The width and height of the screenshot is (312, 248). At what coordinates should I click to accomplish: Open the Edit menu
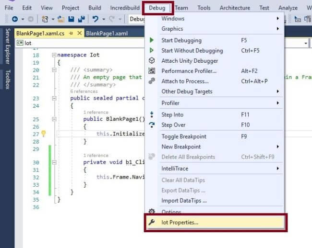pos(27,8)
